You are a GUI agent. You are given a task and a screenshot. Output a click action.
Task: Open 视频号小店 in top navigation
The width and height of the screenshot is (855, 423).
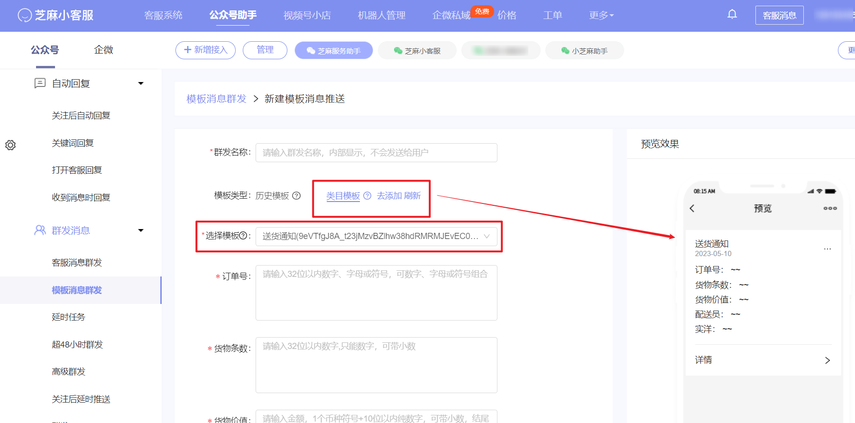307,15
